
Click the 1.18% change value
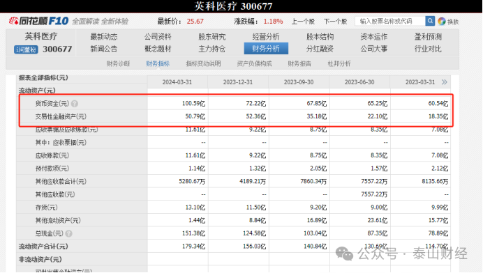pos(273,21)
